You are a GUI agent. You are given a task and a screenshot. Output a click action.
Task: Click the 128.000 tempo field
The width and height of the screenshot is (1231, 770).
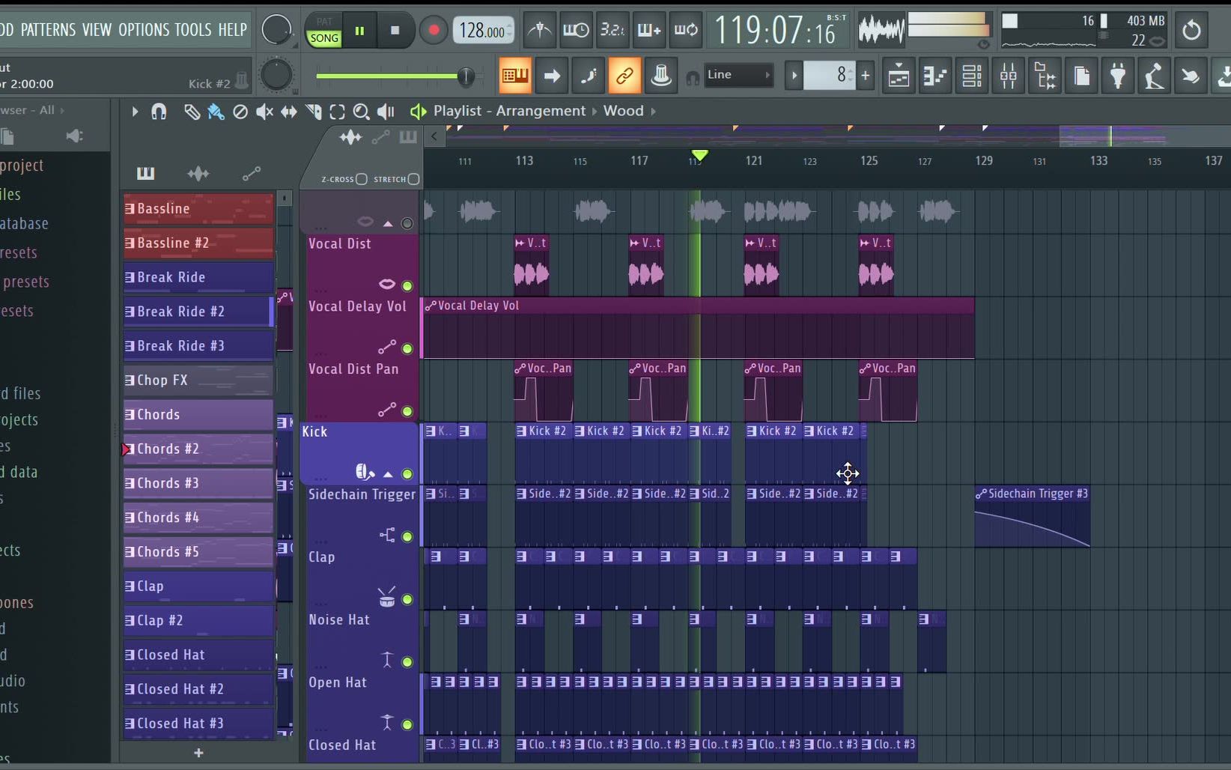pos(484,31)
